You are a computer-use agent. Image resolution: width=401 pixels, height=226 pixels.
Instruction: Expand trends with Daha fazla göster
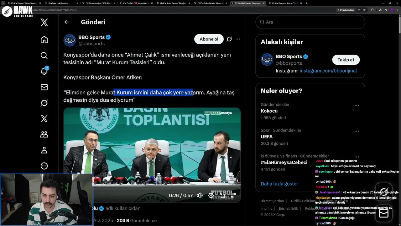279,184
